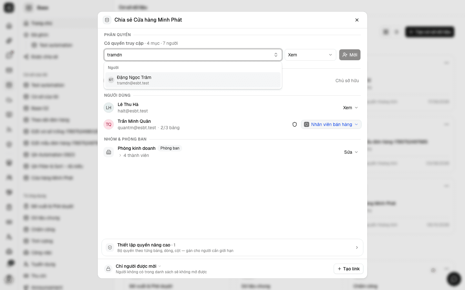Click the 'ĐT' avatar in the suggestion list

[x=111, y=80]
